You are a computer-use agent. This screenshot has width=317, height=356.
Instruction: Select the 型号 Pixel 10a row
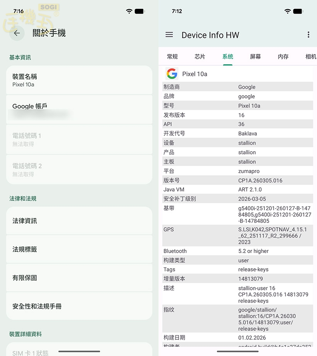238,106
